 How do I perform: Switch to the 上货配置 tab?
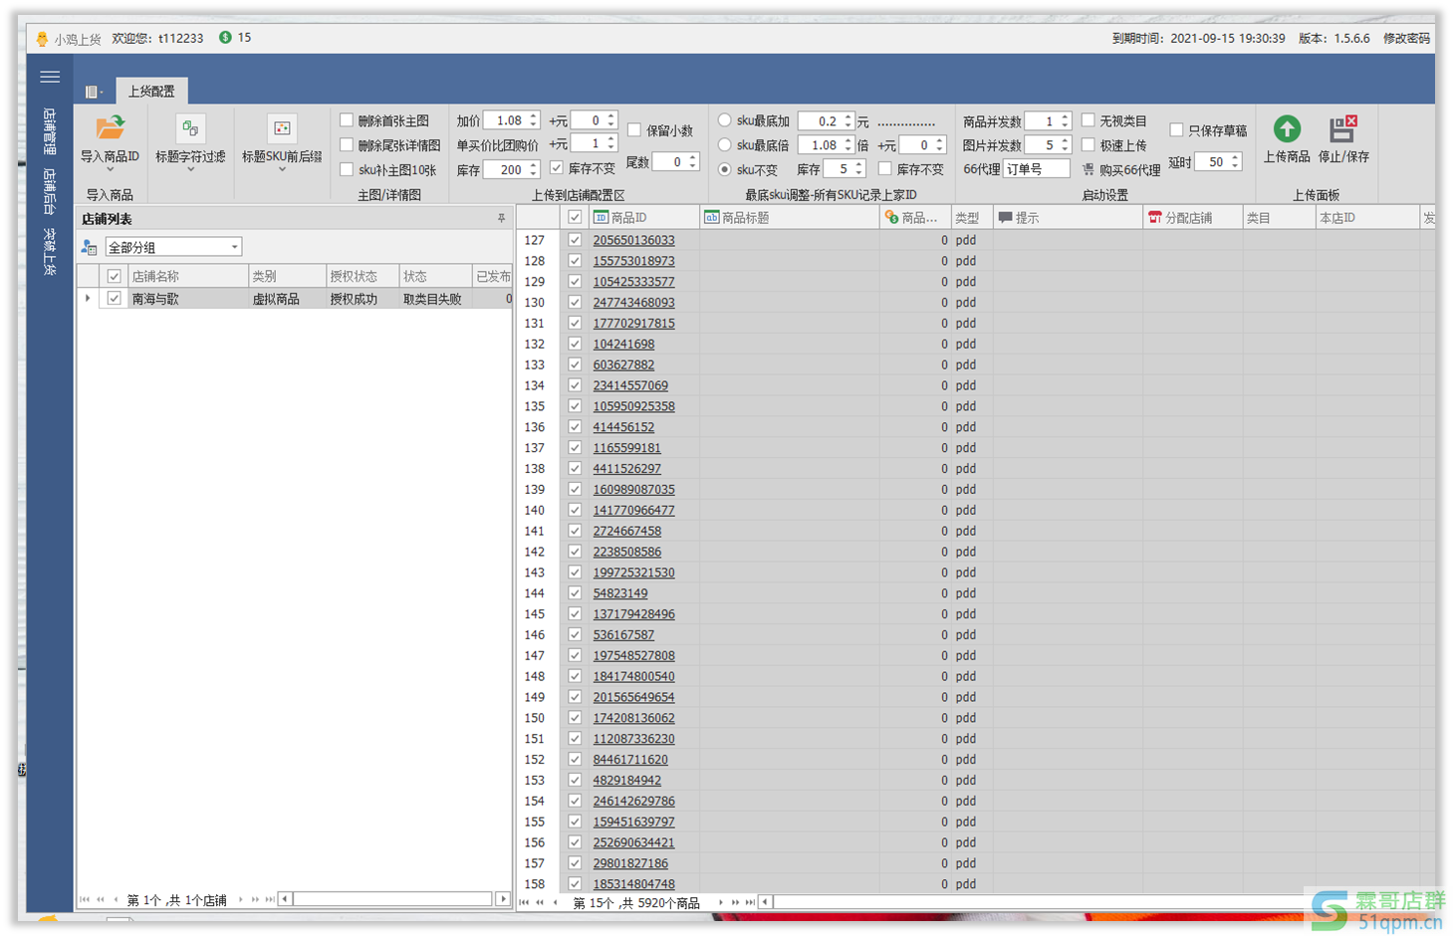click(x=151, y=92)
